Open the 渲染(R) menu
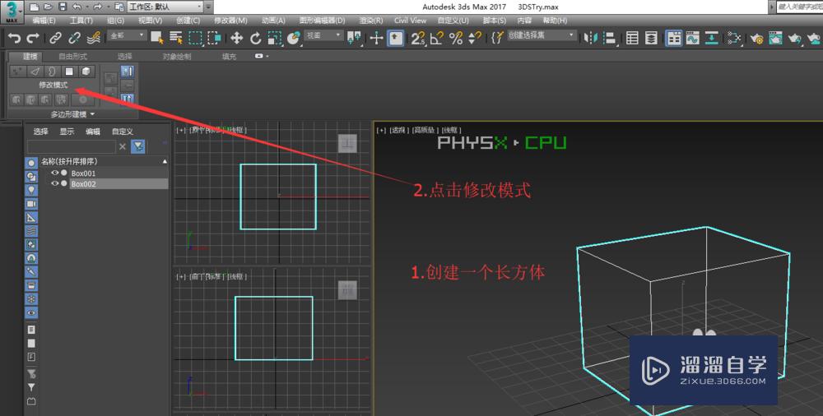The height and width of the screenshot is (416, 823). (x=370, y=21)
